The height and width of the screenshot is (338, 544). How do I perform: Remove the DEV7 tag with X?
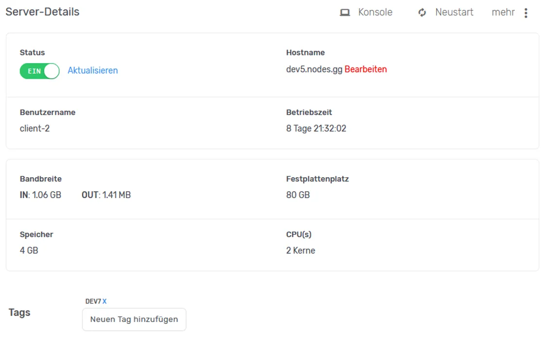[x=104, y=301]
